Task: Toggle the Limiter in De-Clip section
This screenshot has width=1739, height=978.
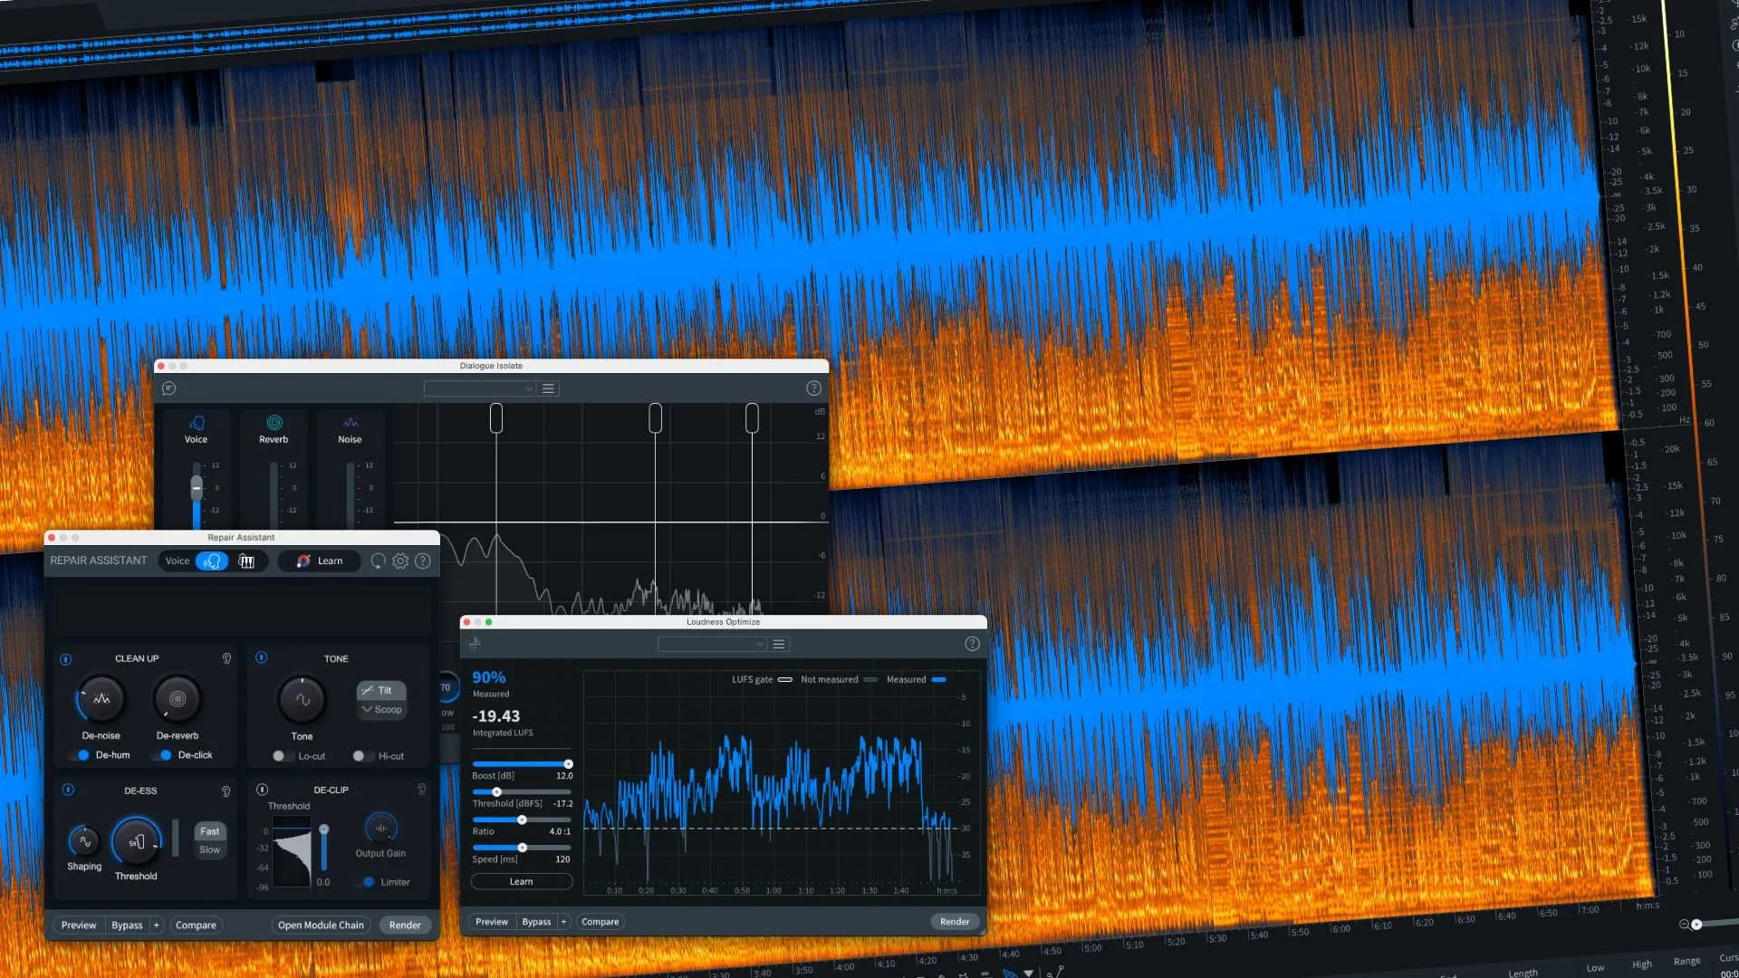Action: (x=368, y=881)
